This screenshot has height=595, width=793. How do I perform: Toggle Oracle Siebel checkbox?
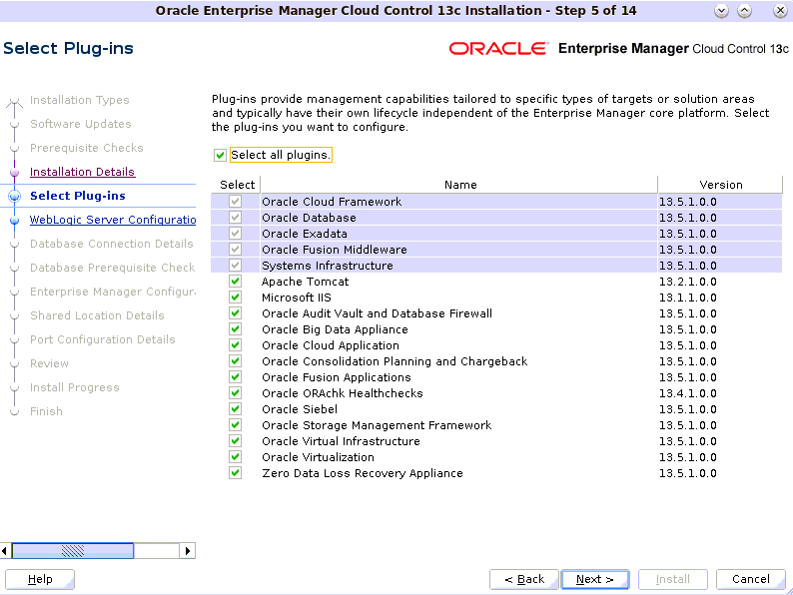point(235,409)
